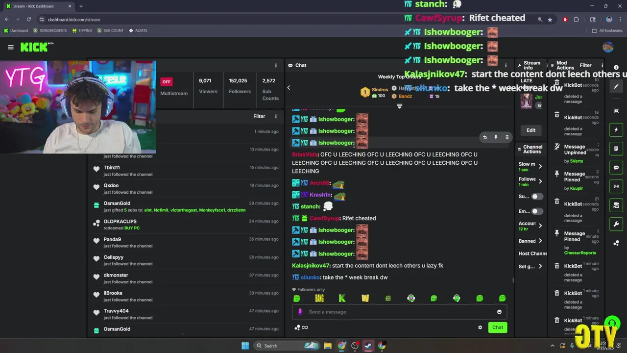Click the broadcast signal icon in right sidebar
This screenshot has width=627, height=353.
click(x=616, y=186)
